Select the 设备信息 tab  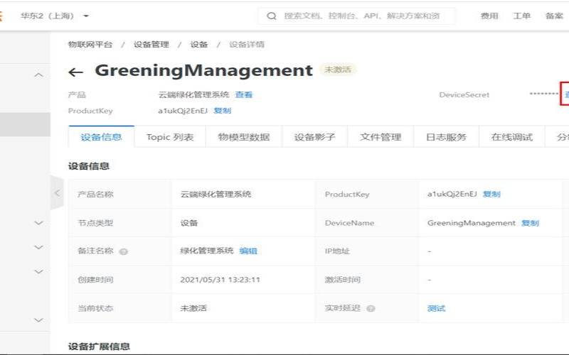point(101,137)
